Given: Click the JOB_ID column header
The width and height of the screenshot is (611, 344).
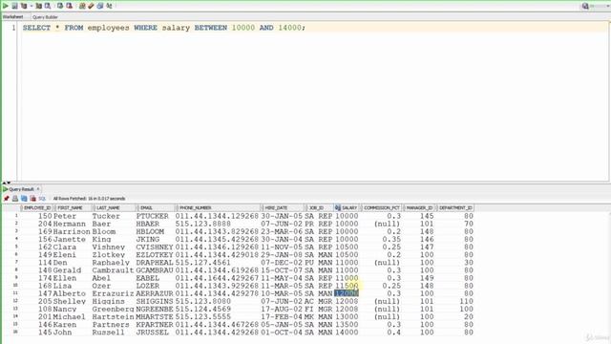Looking at the screenshot, I should coord(319,208).
